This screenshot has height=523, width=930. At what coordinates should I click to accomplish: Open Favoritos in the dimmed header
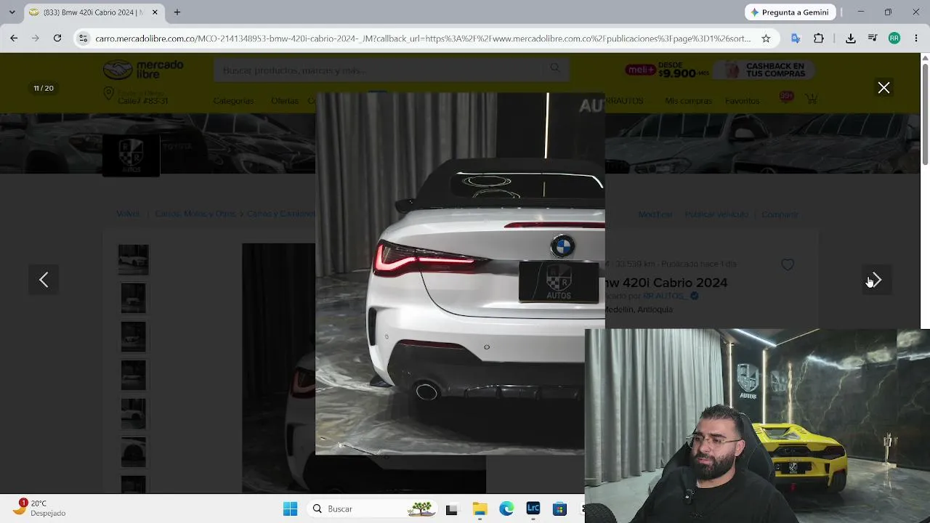(742, 101)
